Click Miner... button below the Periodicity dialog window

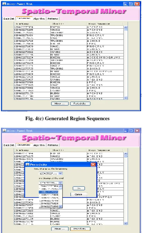60,229
